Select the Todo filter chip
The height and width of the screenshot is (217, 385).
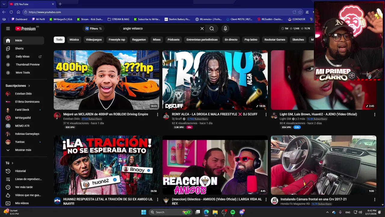pyautogui.click(x=59, y=40)
